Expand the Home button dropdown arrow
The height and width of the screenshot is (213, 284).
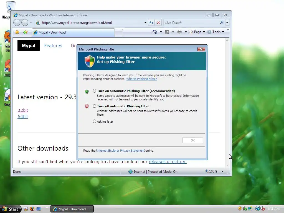click(161, 32)
